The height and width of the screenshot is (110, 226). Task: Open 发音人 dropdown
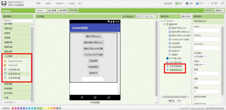(x=201, y=65)
